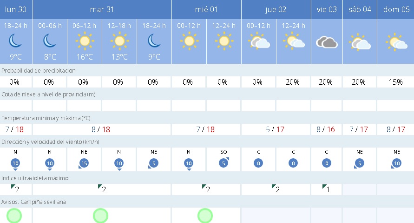
Task: Click the partly cloudy icon for dom 05
Action: point(395,42)
